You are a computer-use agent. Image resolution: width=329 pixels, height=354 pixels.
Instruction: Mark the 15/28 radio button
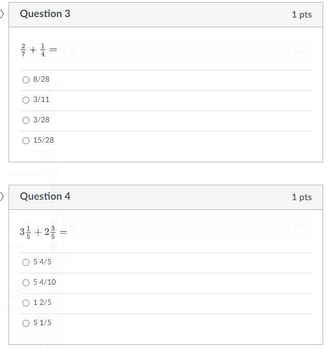coord(26,140)
